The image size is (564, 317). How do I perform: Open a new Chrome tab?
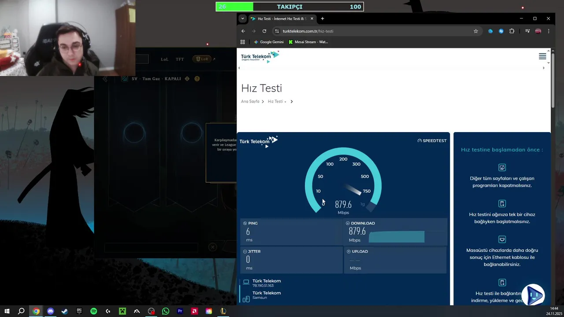(x=323, y=18)
